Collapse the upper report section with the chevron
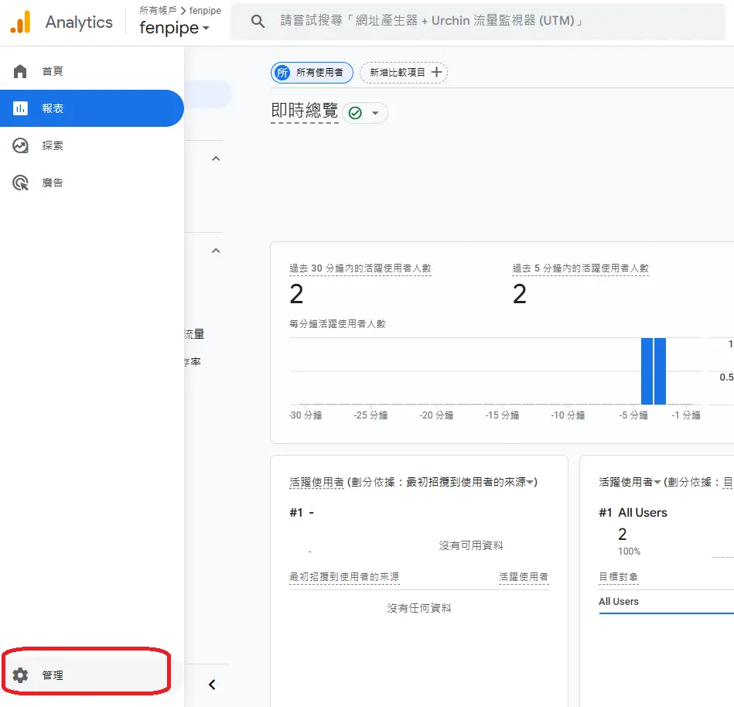 click(x=216, y=158)
